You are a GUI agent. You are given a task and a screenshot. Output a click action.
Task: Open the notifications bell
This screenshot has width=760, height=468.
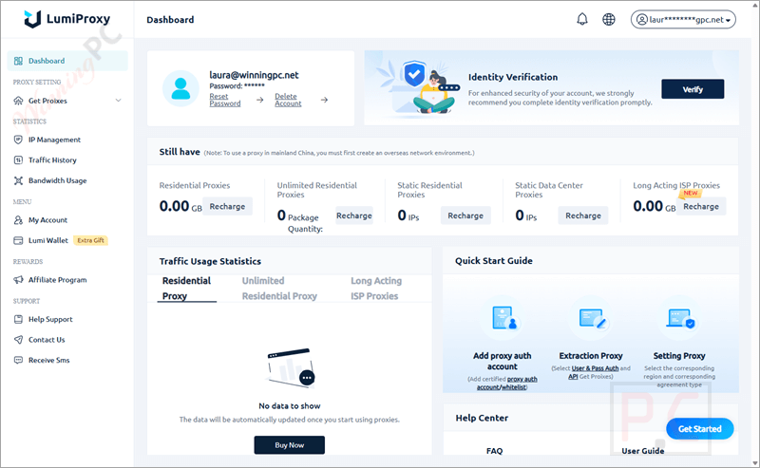pyautogui.click(x=582, y=19)
